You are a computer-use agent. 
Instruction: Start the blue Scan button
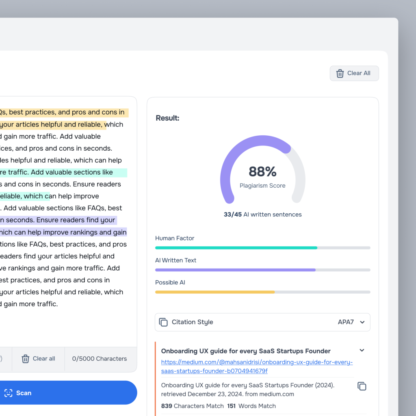click(x=68, y=393)
